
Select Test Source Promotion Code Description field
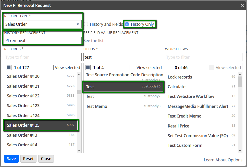click(123, 77)
